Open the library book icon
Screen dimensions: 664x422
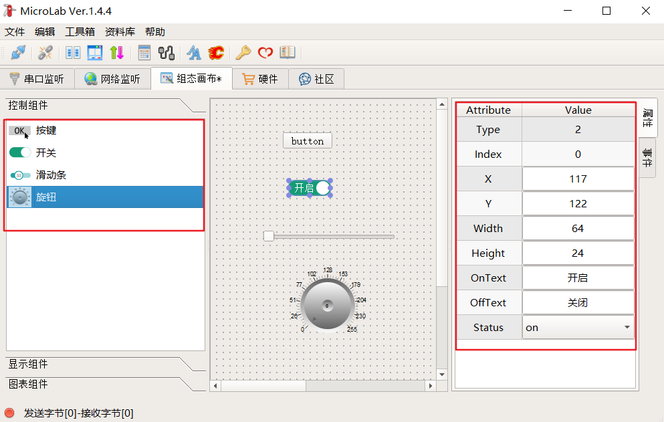pos(288,52)
